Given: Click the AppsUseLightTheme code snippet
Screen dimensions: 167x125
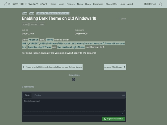Looking at the screenshot, I should 40,47.
